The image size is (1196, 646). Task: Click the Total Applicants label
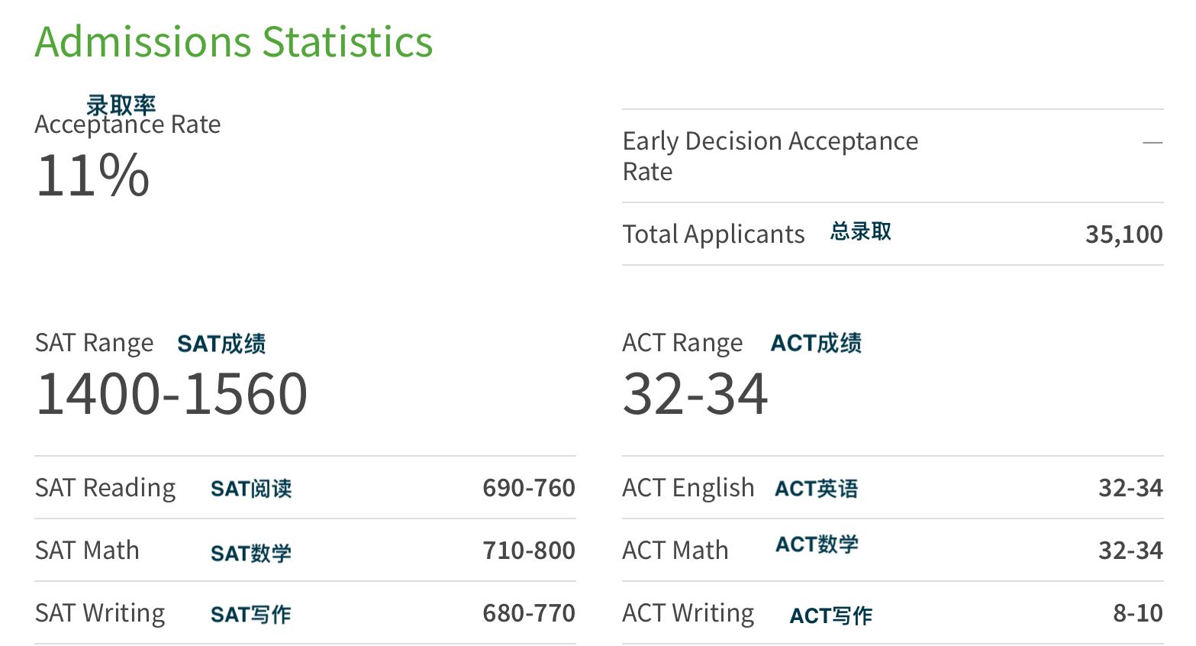(714, 234)
